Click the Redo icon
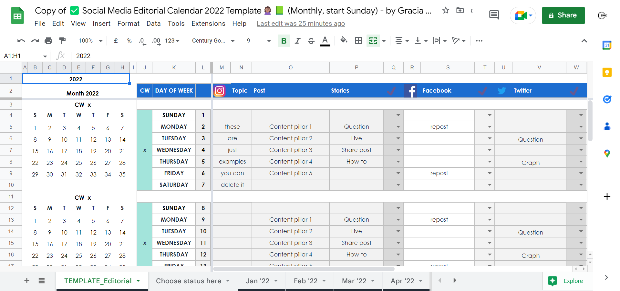Viewport: 620px width, 291px height. [35, 41]
